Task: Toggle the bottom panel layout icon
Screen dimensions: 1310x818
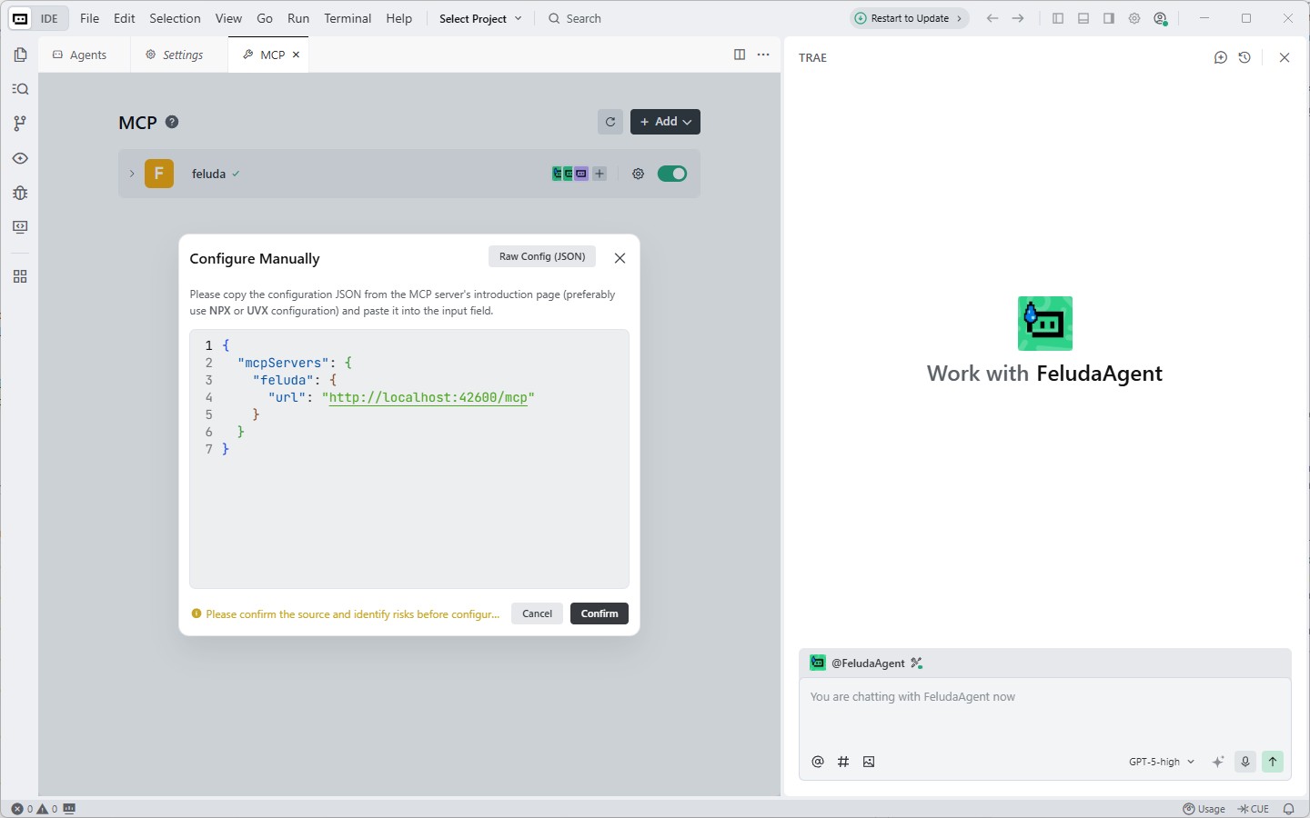Action: [1083, 18]
